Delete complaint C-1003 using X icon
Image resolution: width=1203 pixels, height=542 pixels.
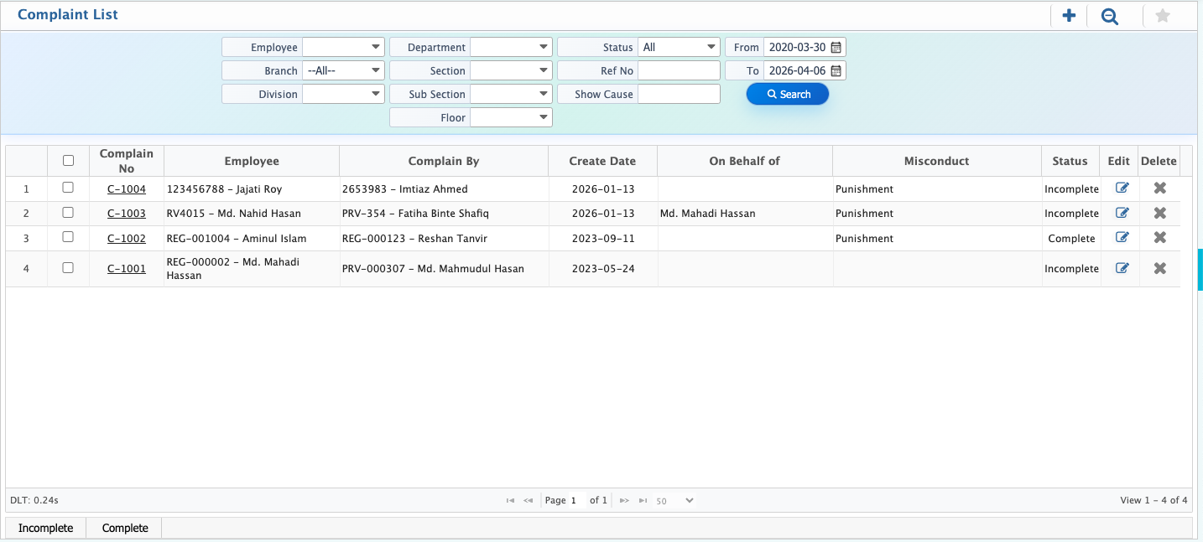[x=1160, y=214]
